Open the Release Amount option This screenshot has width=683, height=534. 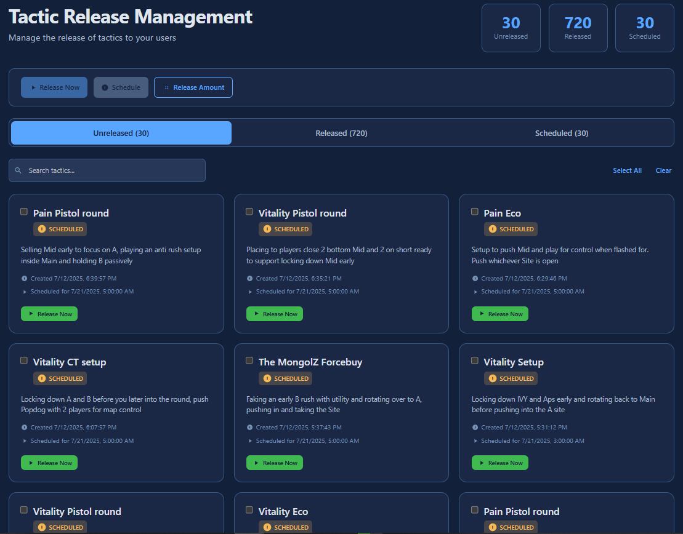pyautogui.click(x=193, y=87)
